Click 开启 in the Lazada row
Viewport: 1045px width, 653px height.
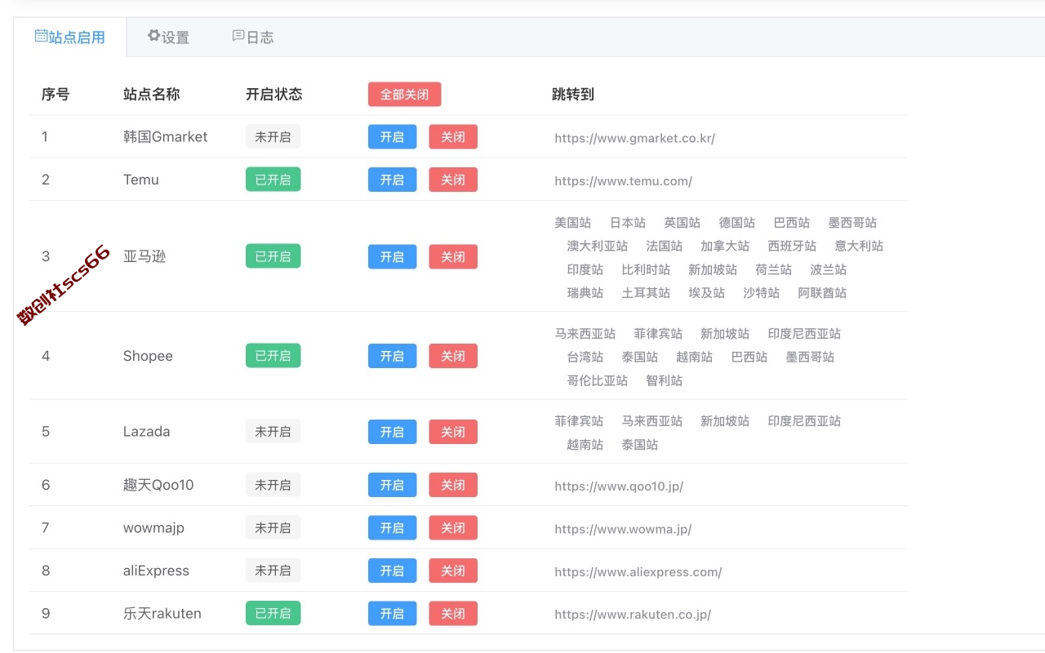[393, 432]
